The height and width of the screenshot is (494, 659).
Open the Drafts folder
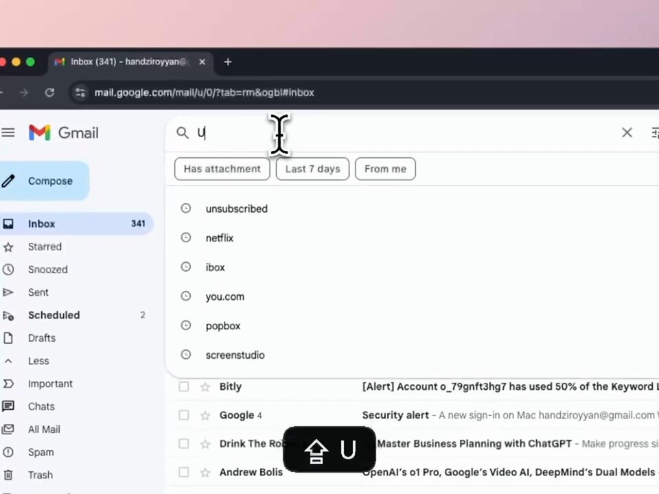pos(42,338)
